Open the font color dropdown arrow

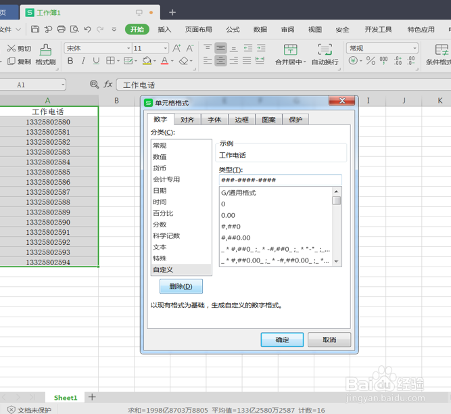click(x=172, y=61)
